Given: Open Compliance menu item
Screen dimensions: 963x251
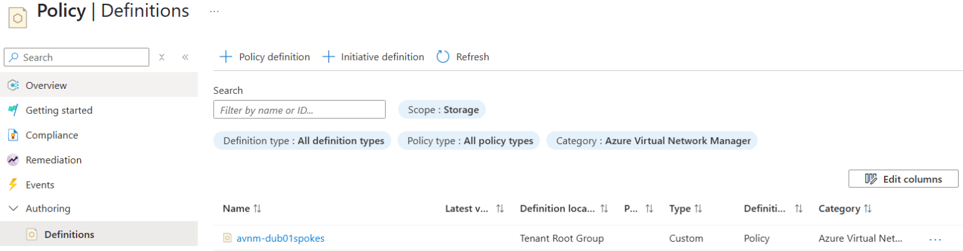Looking at the screenshot, I should (x=98, y=135).
